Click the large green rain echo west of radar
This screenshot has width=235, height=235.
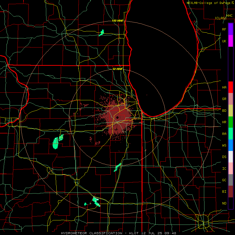55,143
